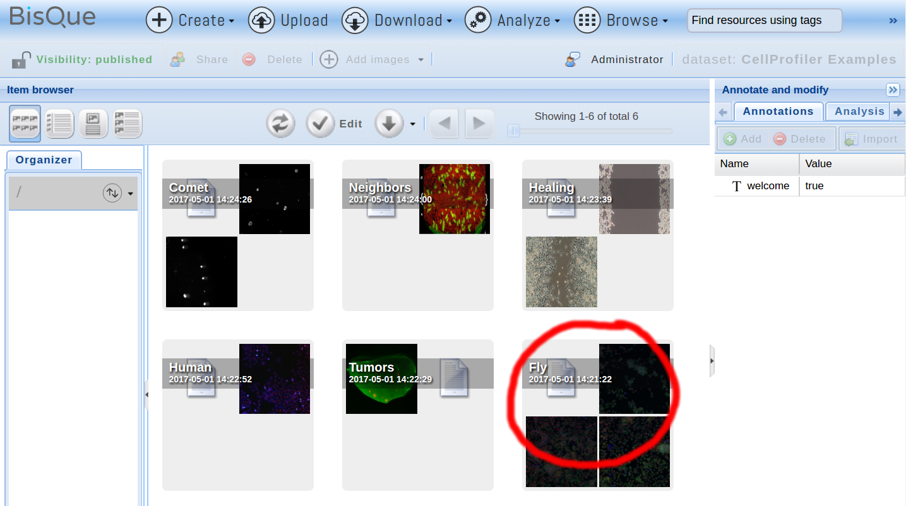Open the Tumors dataset thumbnail
This screenshot has height=506, width=906.
click(x=381, y=379)
